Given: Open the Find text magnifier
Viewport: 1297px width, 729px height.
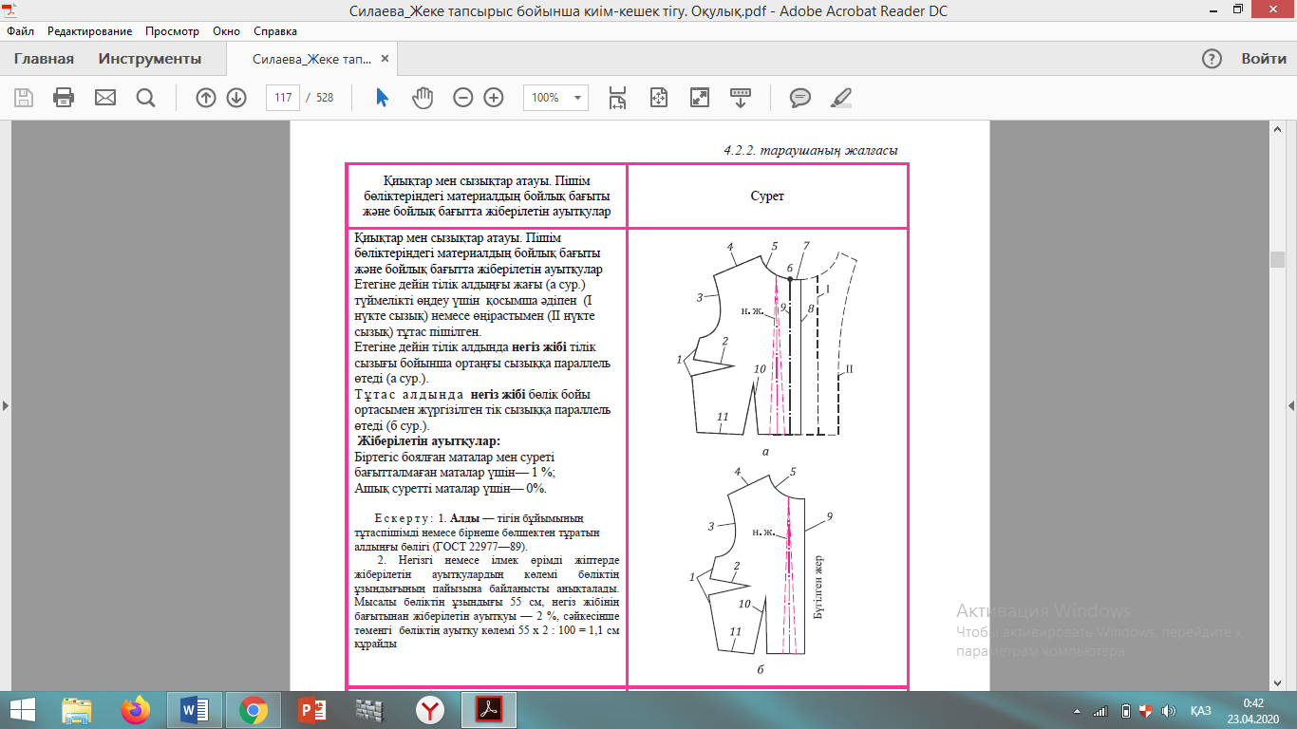Looking at the screenshot, I should [x=145, y=98].
